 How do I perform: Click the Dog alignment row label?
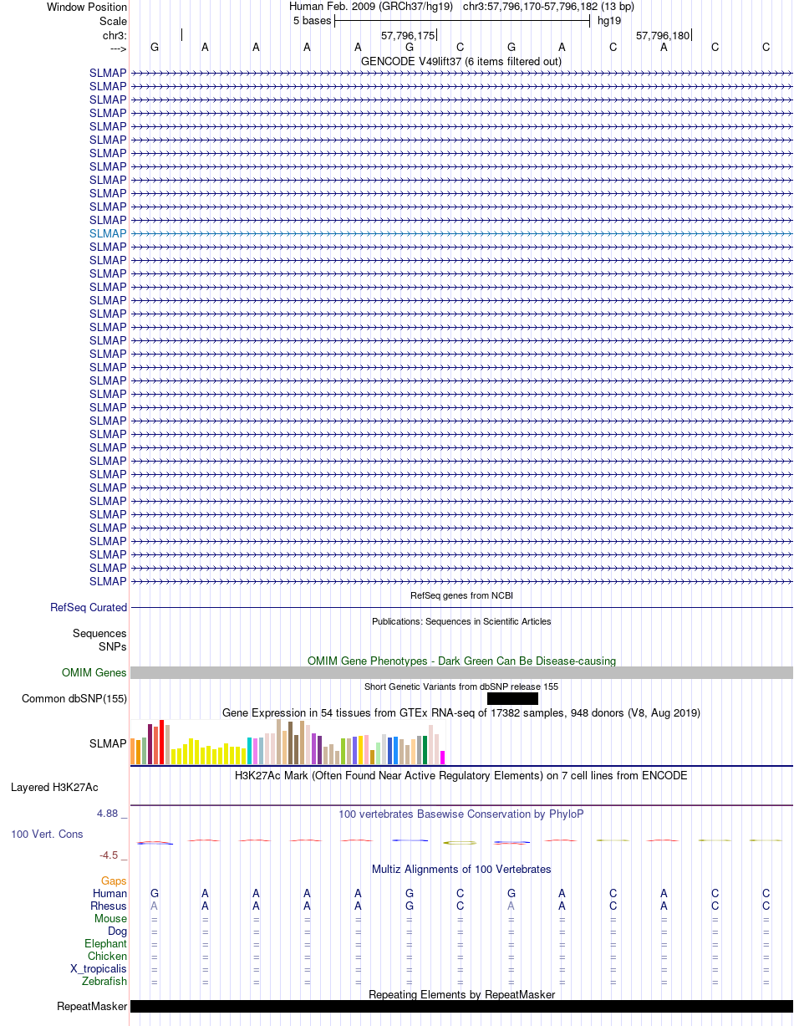pyautogui.click(x=117, y=931)
